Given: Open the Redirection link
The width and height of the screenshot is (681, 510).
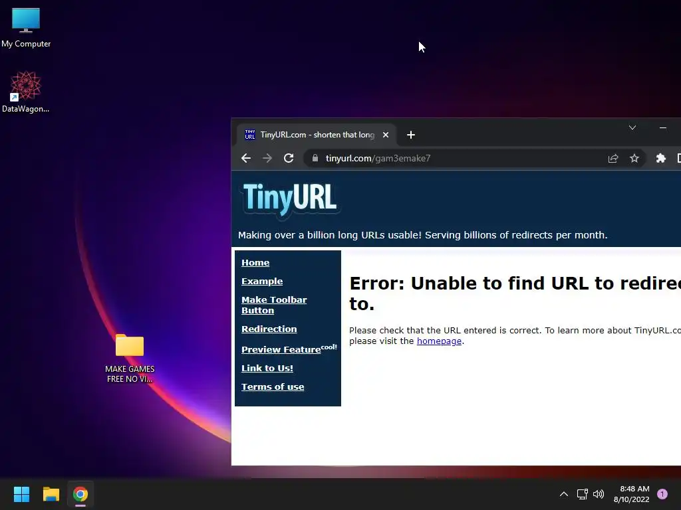Looking at the screenshot, I should pyautogui.click(x=269, y=329).
